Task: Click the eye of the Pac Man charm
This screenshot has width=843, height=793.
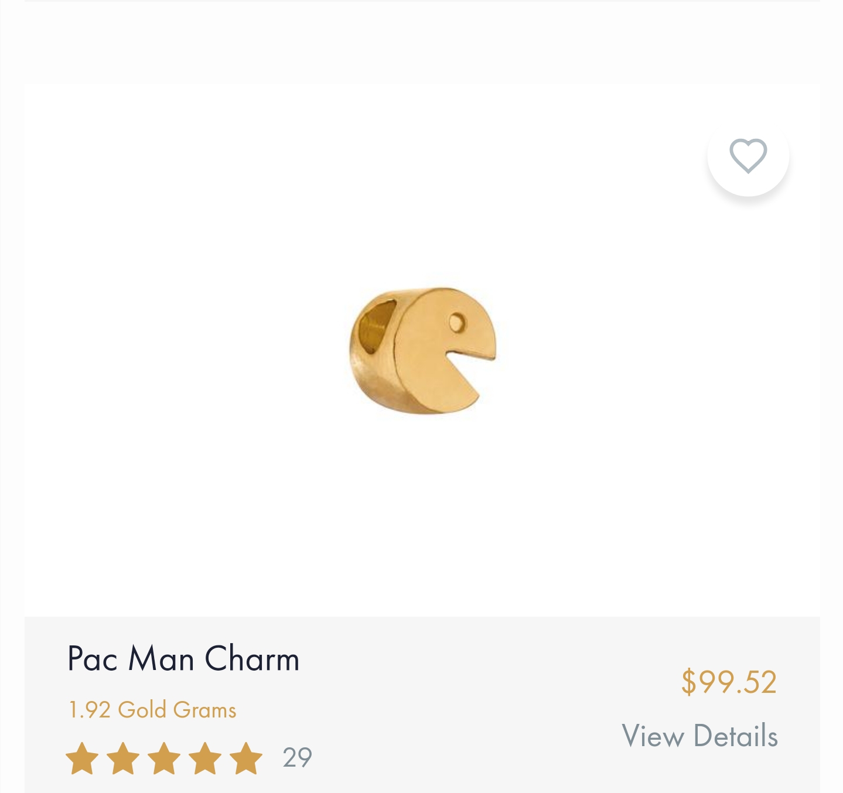Action: [457, 322]
